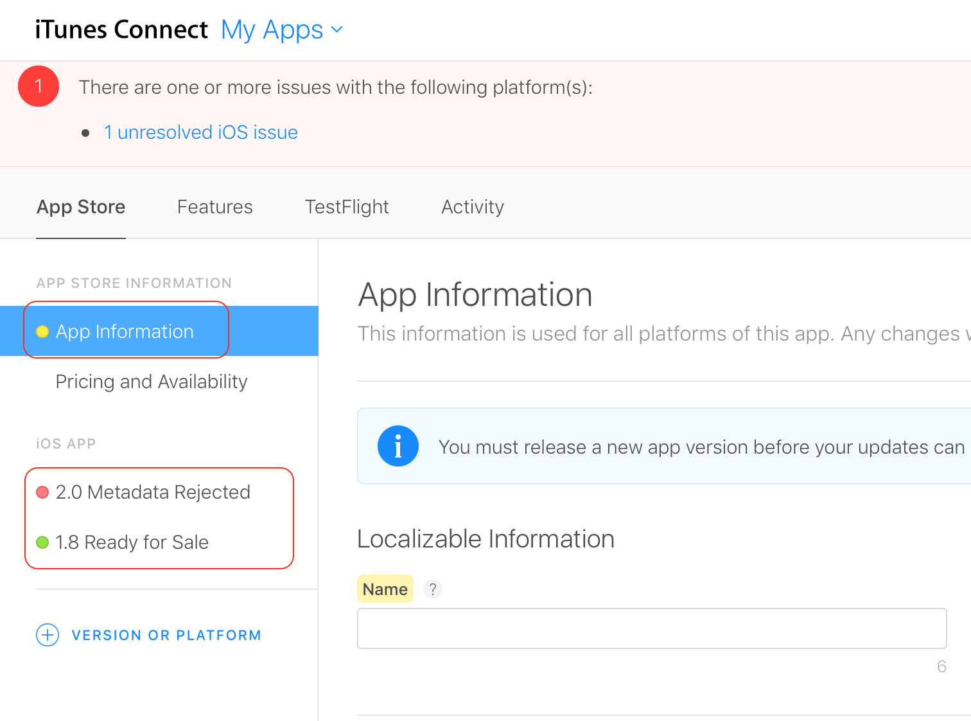
Task: Open the Activity tab
Action: pos(472,206)
